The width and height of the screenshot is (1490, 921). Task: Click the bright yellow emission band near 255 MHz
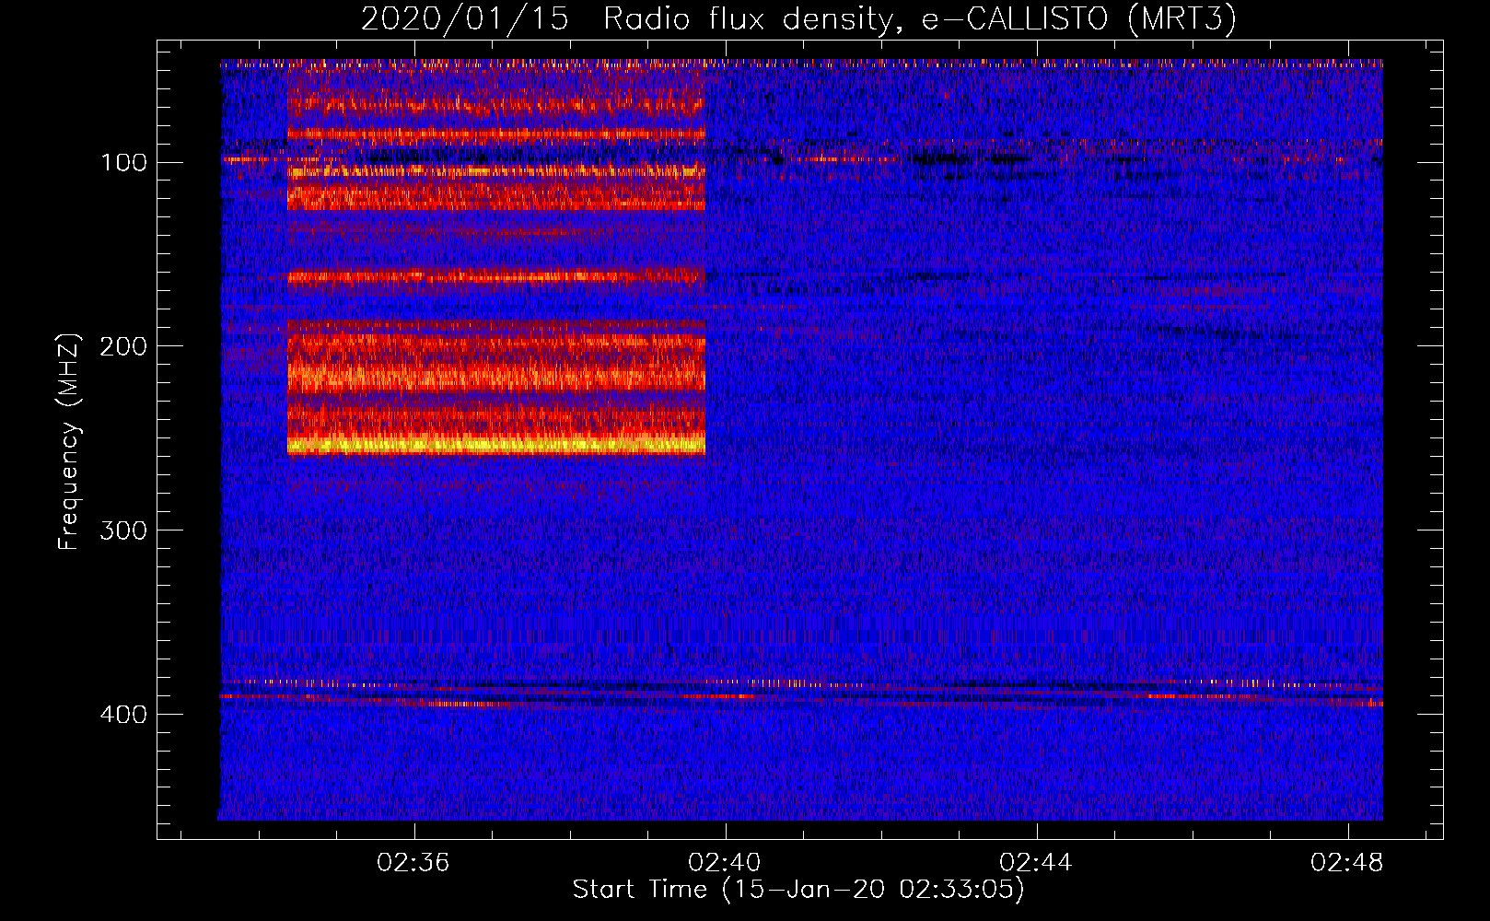(x=496, y=446)
